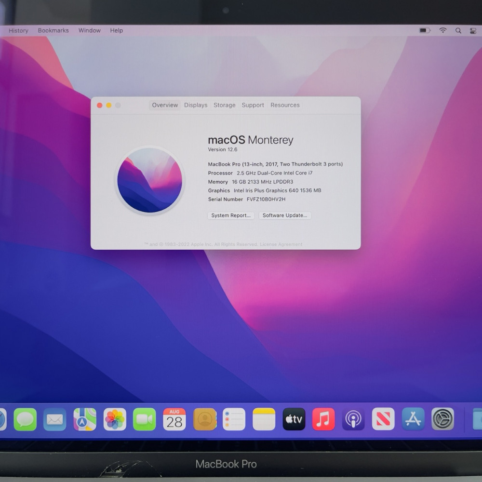Open the Help menu
482x482 pixels.
click(x=117, y=30)
